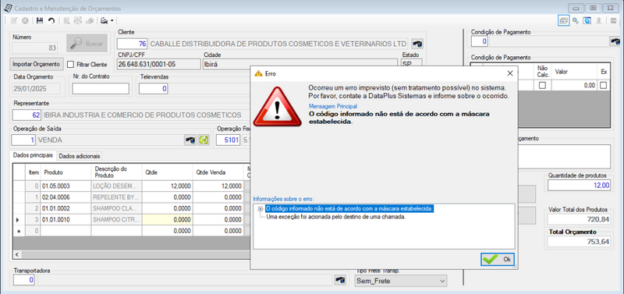Click the Valor Total dos Produtos 720,84
The image size is (624, 294).
pyautogui.click(x=579, y=219)
